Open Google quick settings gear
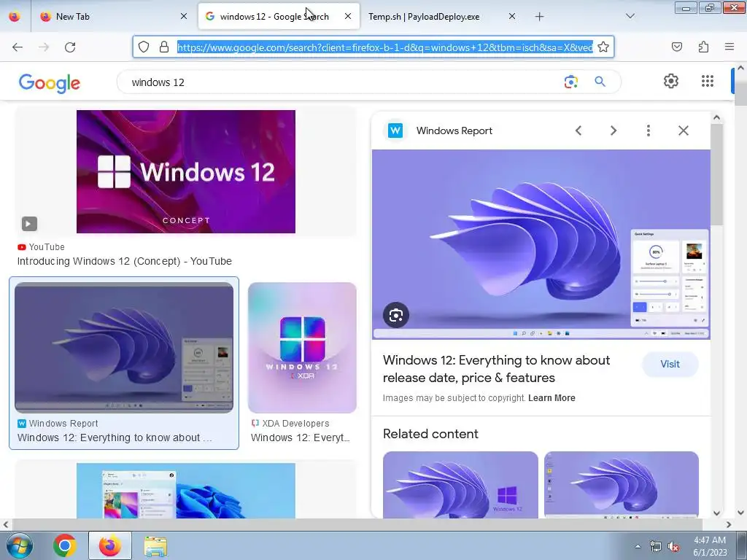Screen dimensions: 747x560 coord(671,81)
